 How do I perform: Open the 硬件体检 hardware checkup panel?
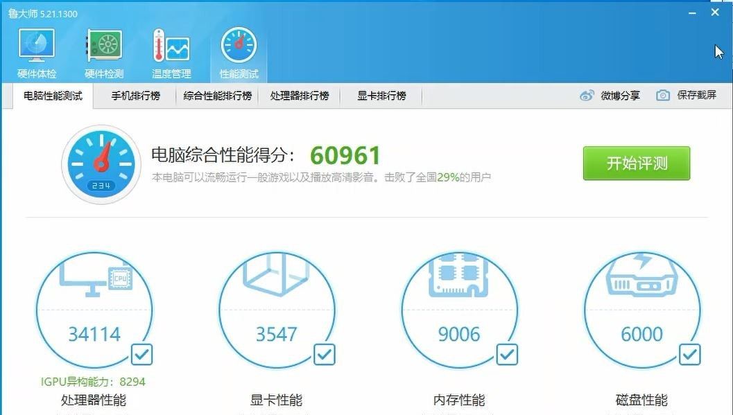[x=36, y=48]
